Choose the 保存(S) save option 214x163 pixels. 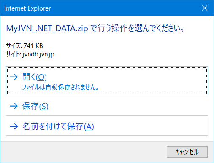[107, 106]
